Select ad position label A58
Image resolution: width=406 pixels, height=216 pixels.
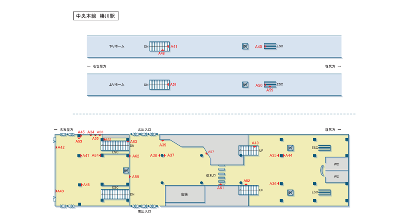[136, 177]
